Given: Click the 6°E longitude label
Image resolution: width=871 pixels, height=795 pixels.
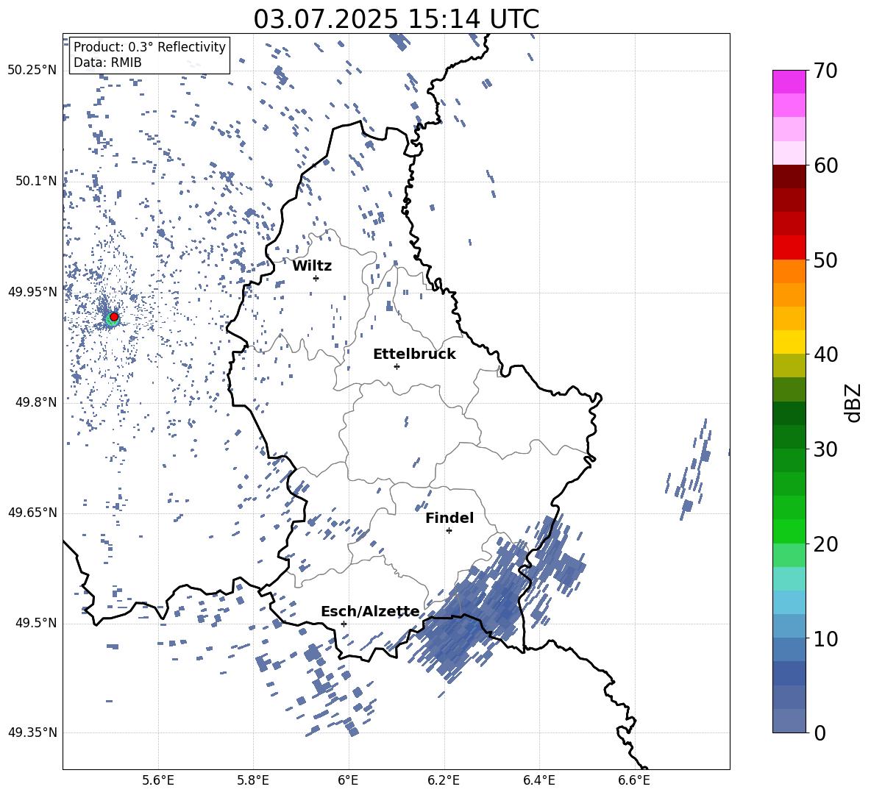Looking at the screenshot, I should click(x=348, y=780).
